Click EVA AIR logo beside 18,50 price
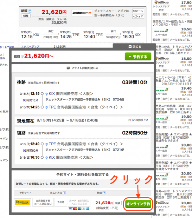 coord(161,31)
